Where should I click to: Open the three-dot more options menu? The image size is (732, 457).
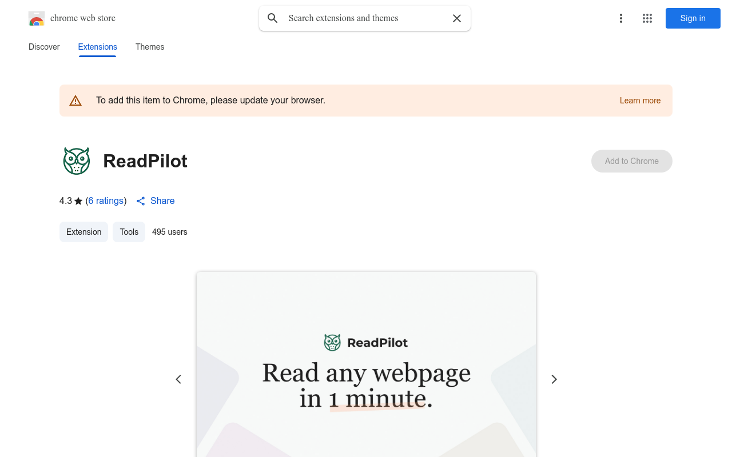[x=621, y=18]
